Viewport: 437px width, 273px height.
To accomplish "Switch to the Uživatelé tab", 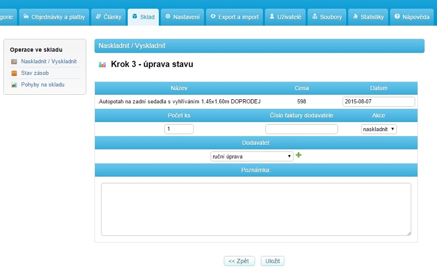I will coord(284,17).
